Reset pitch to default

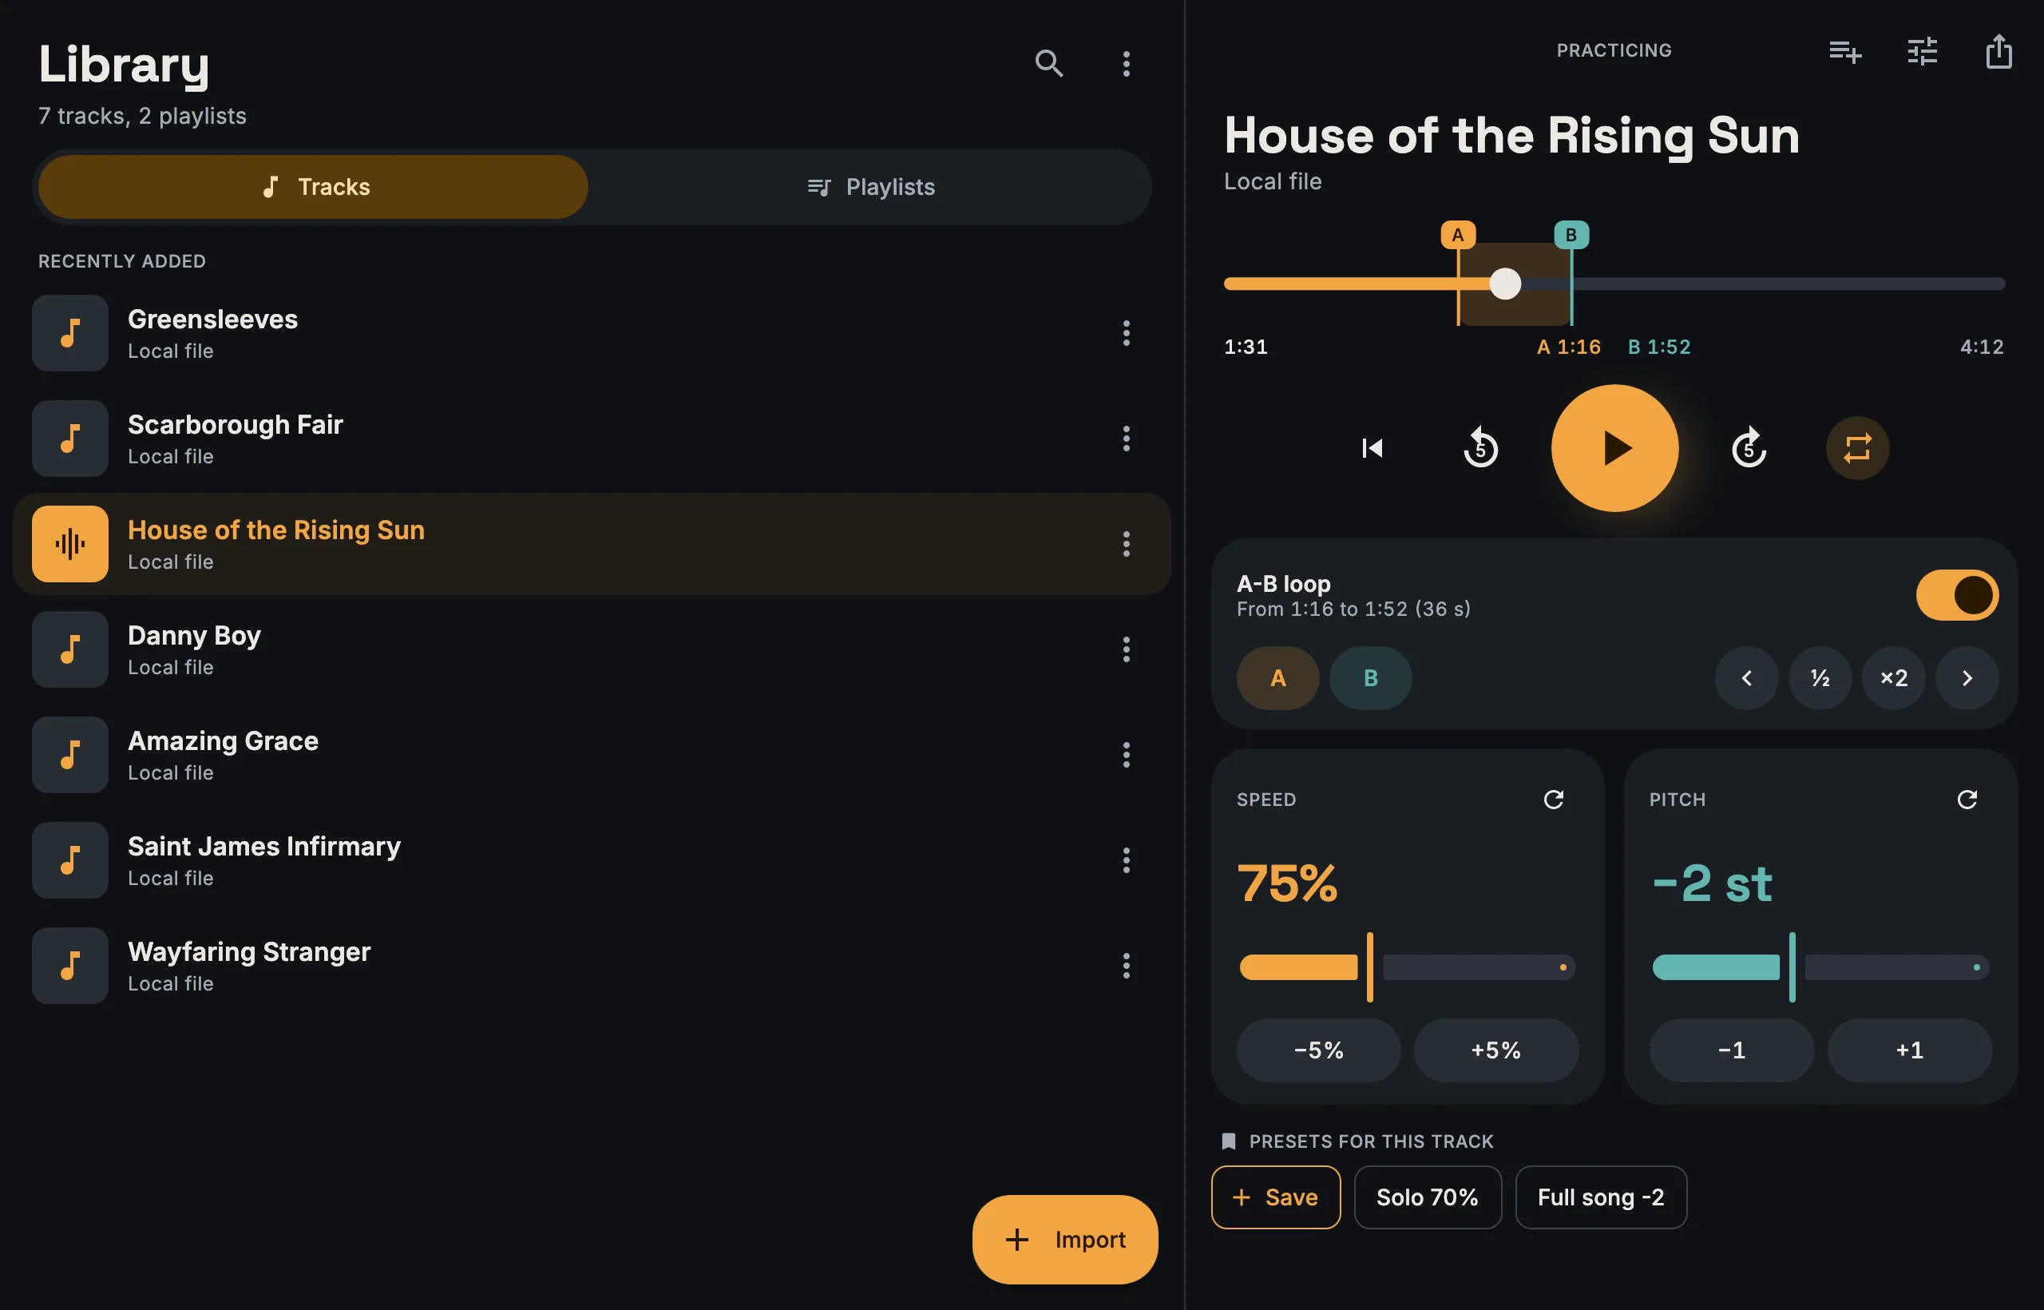pyautogui.click(x=1967, y=800)
